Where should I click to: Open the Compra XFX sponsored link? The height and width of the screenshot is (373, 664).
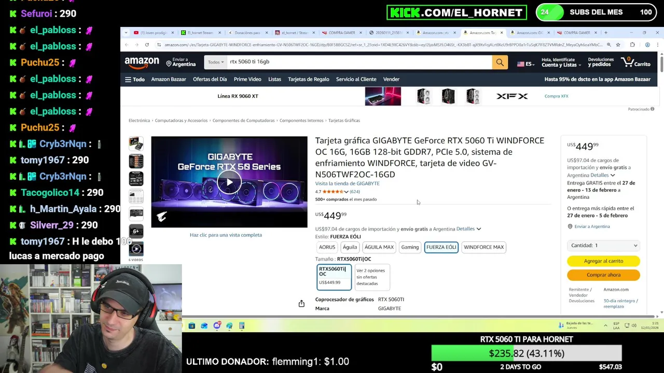click(x=556, y=96)
